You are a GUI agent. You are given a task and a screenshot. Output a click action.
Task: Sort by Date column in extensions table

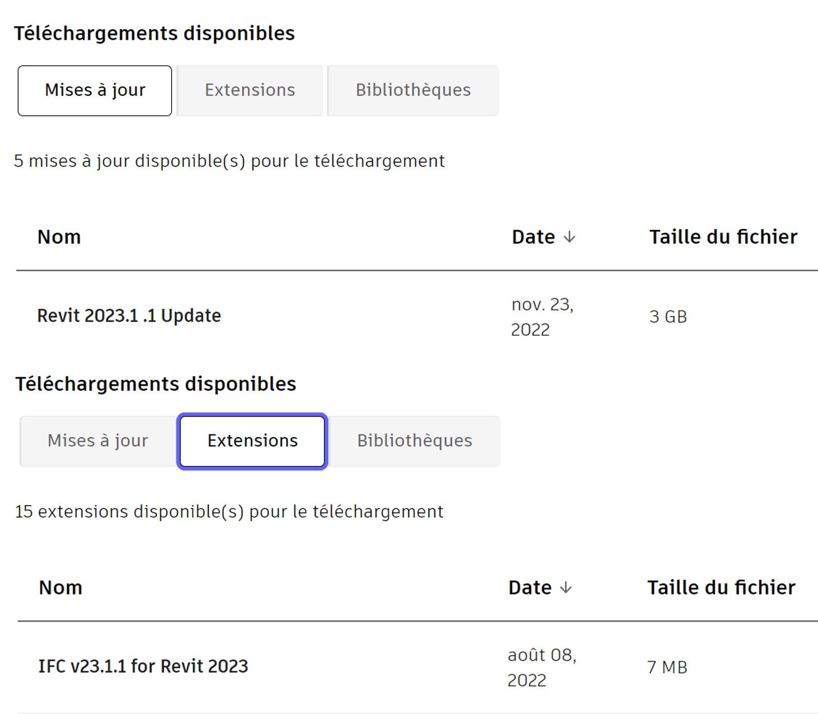pyautogui.click(x=529, y=587)
